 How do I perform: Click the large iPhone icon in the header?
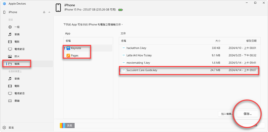pyautogui.click(x=58, y=7)
